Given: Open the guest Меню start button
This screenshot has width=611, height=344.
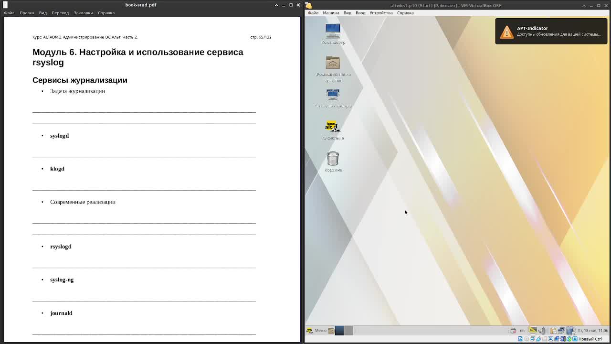Looking at the screenshot, I should [x=316, y=331].
